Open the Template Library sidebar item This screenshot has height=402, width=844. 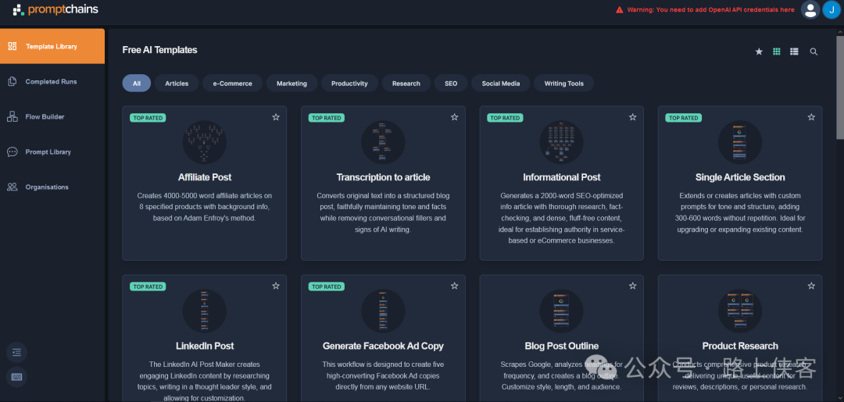coord(52,46)
